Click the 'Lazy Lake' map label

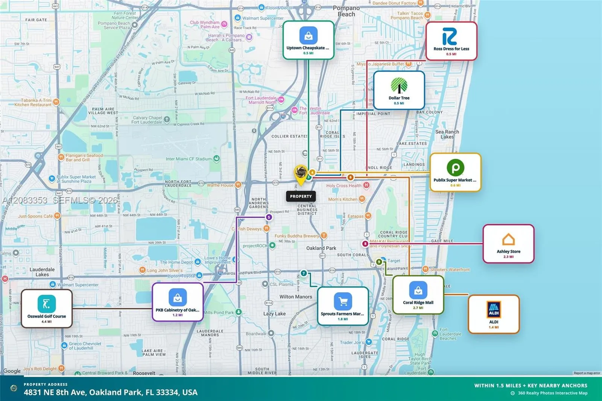click(274, 314)
